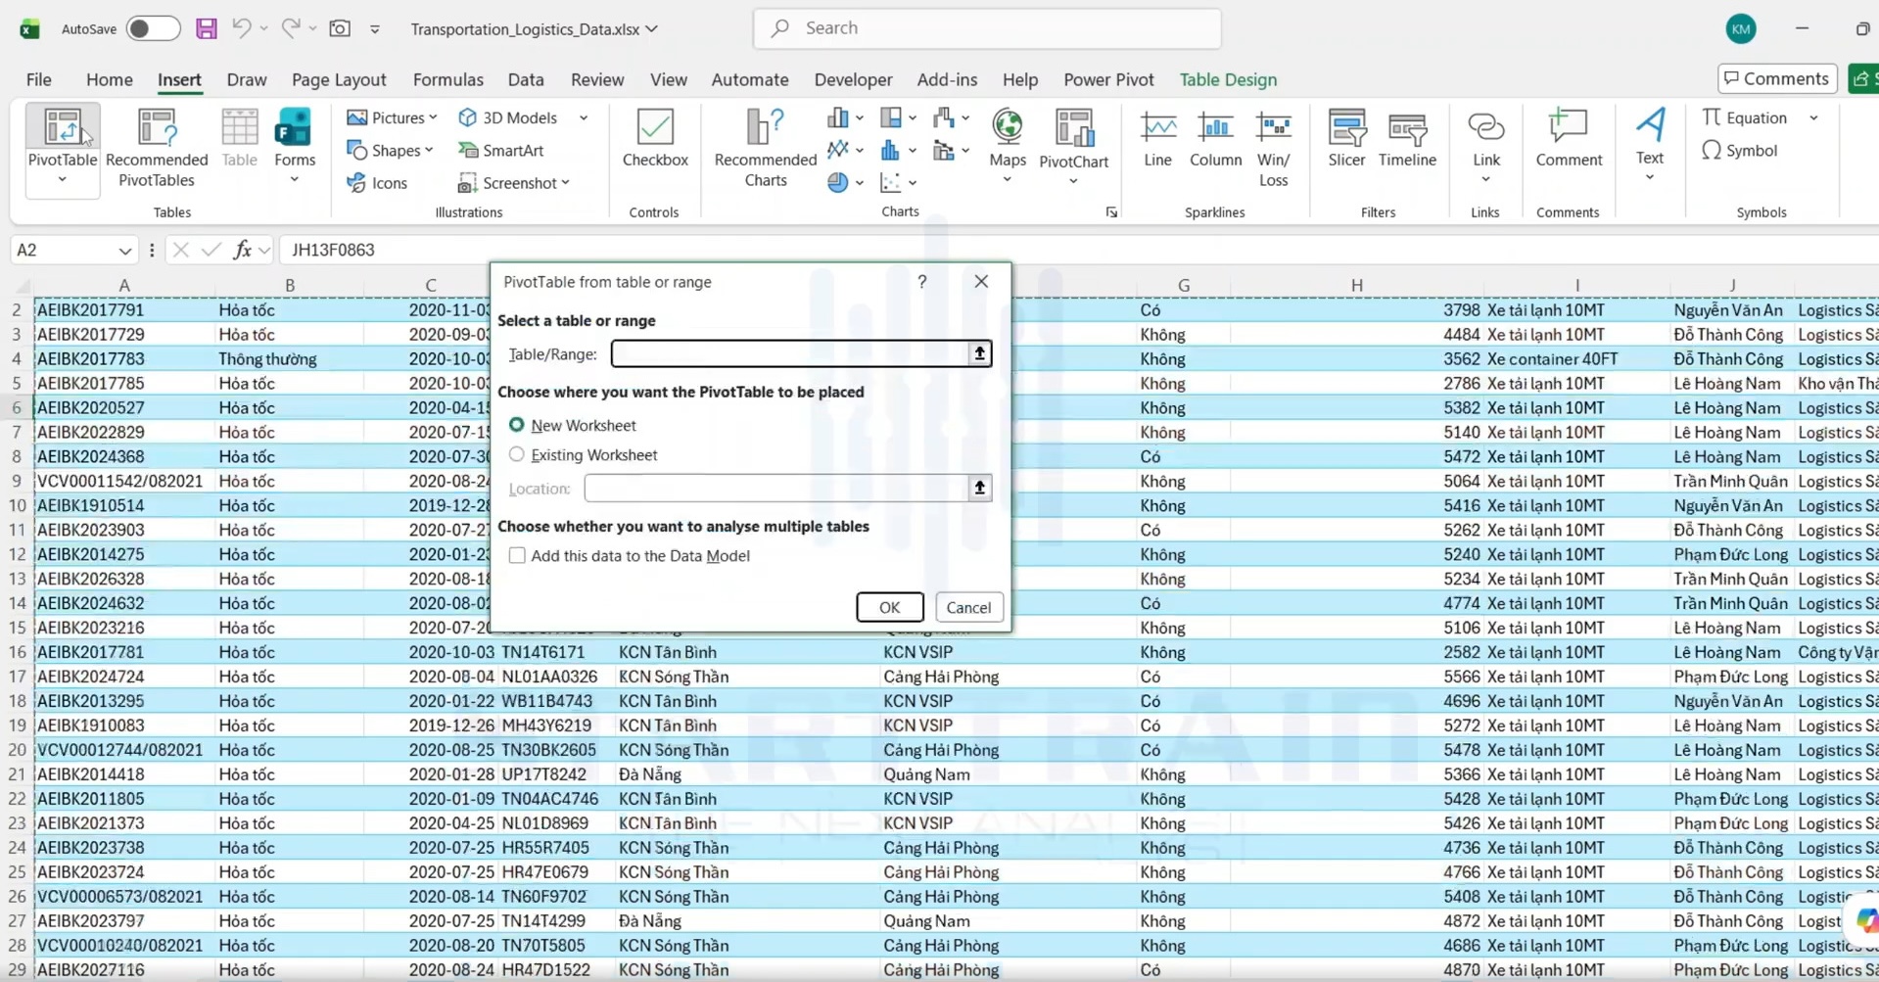1879x982 pixels.
Task: Click the SmartArt button
Action: (x=501, y=150)
